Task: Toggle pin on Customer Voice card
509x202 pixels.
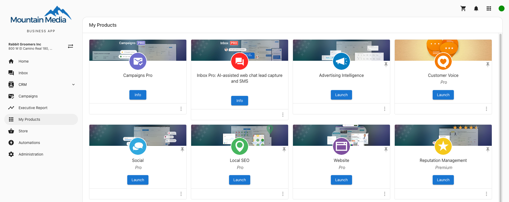Action: pyautogui.click(x=488, y=65)
